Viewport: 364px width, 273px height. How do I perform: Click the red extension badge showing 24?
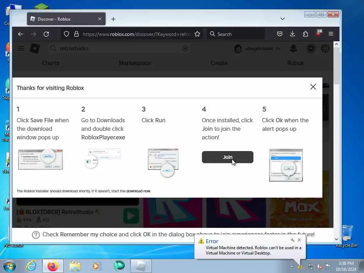pos(318,33)
